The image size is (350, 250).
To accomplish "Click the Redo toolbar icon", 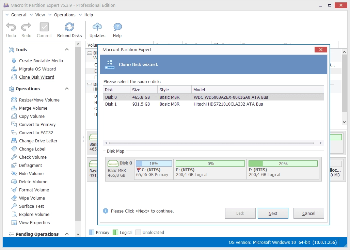I will pyautogui.click(x=26, y=27).
